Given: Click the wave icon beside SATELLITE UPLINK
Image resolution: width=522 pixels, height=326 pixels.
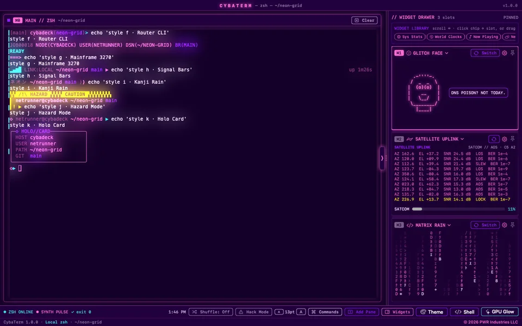Looking at the screenshot, I should [409, 139].
